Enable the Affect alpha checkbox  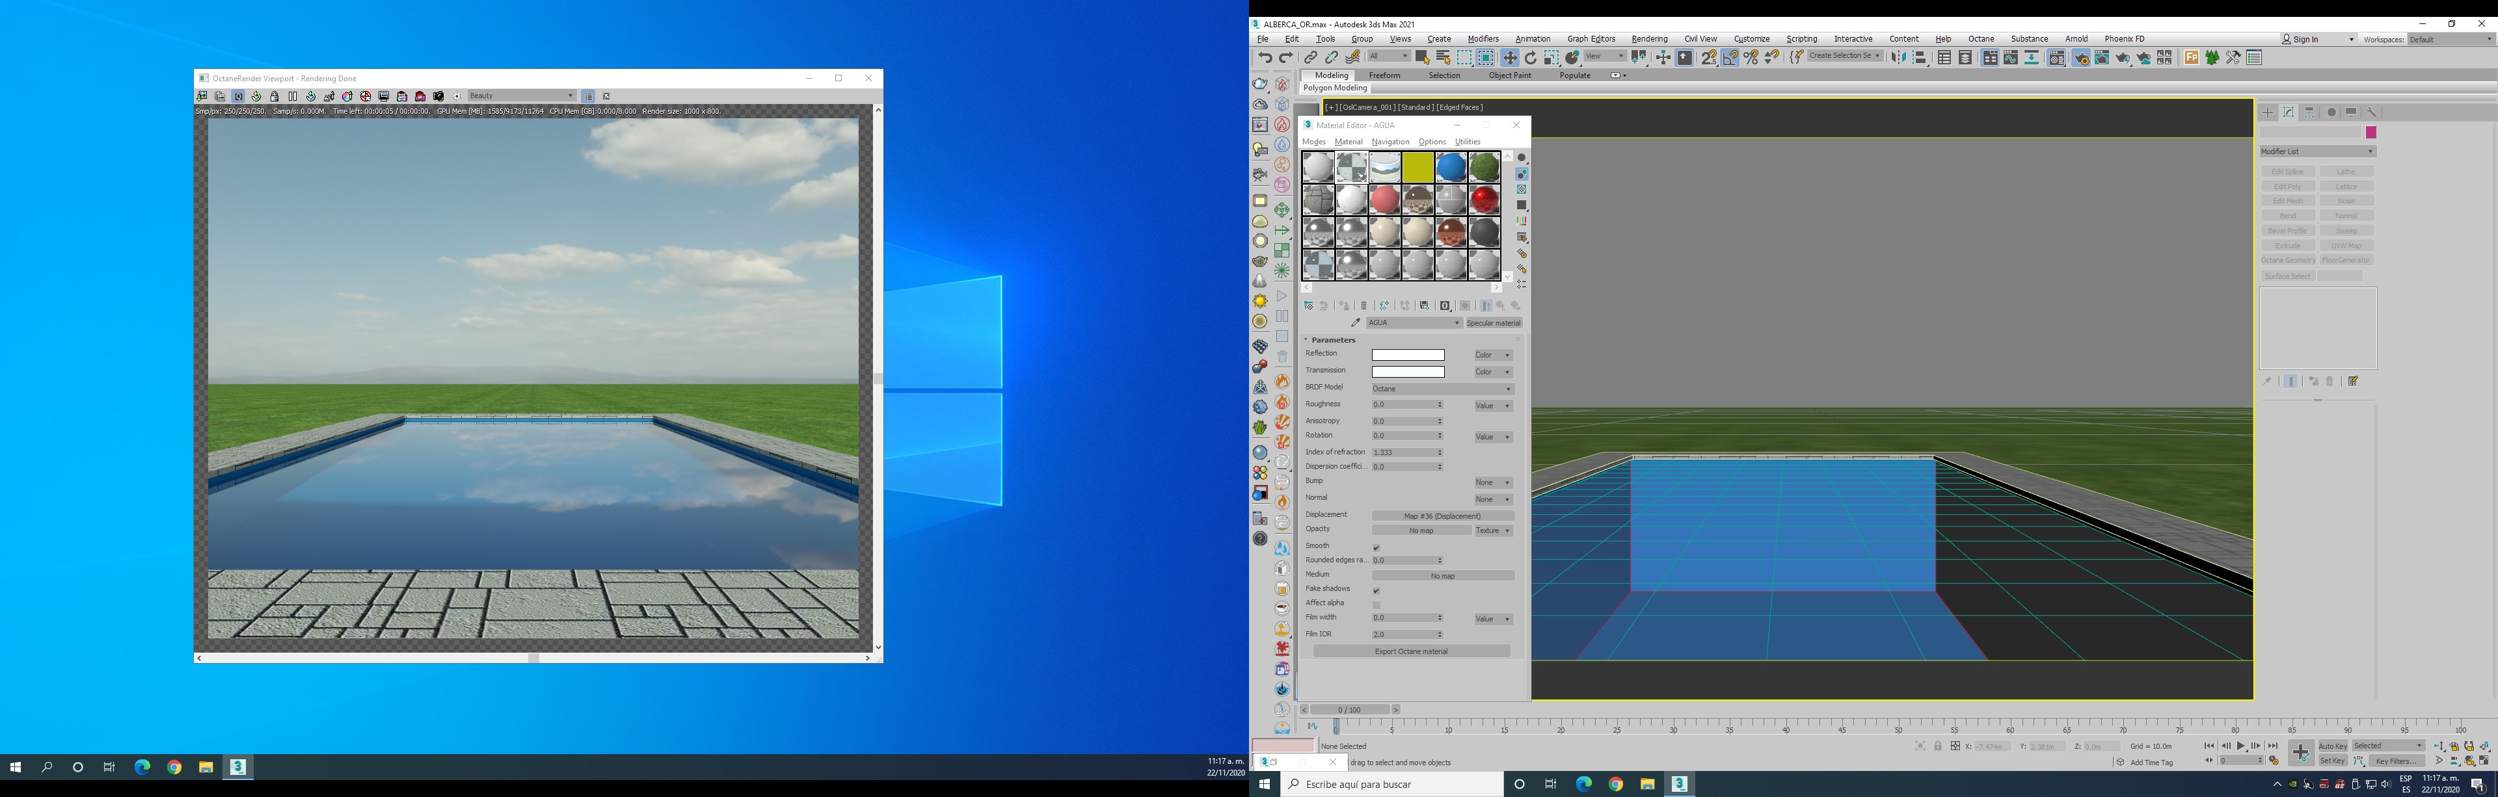tap(1376, 605)
